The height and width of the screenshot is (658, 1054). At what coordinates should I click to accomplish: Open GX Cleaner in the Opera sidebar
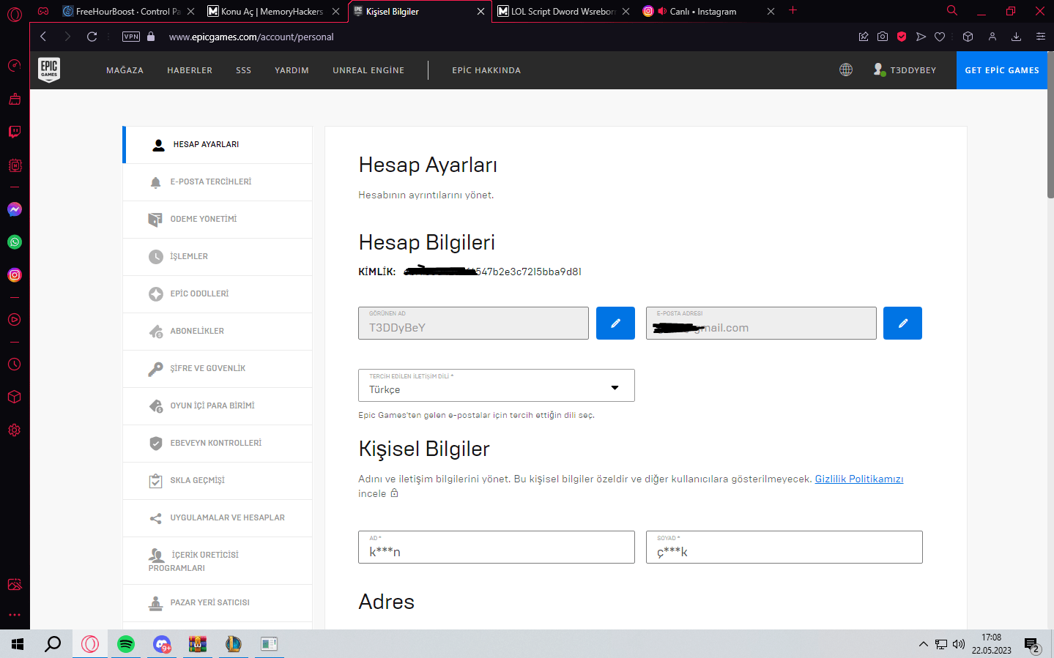15,99
